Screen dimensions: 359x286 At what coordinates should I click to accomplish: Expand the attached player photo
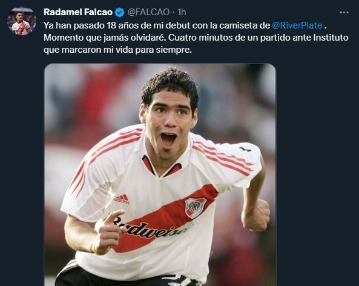(160, 175)
